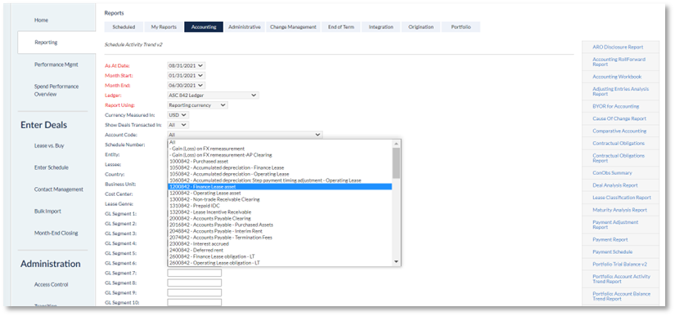Screen dimensions: 675x316
Task: Open Show Deals Transacted In dropdown
Action: (178, 125)
